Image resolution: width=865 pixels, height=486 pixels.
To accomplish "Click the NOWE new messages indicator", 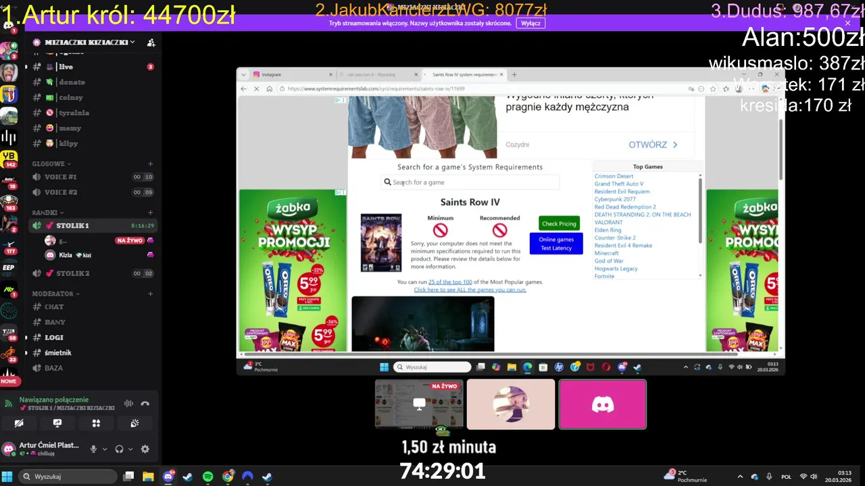I will [x=9, y=381].
